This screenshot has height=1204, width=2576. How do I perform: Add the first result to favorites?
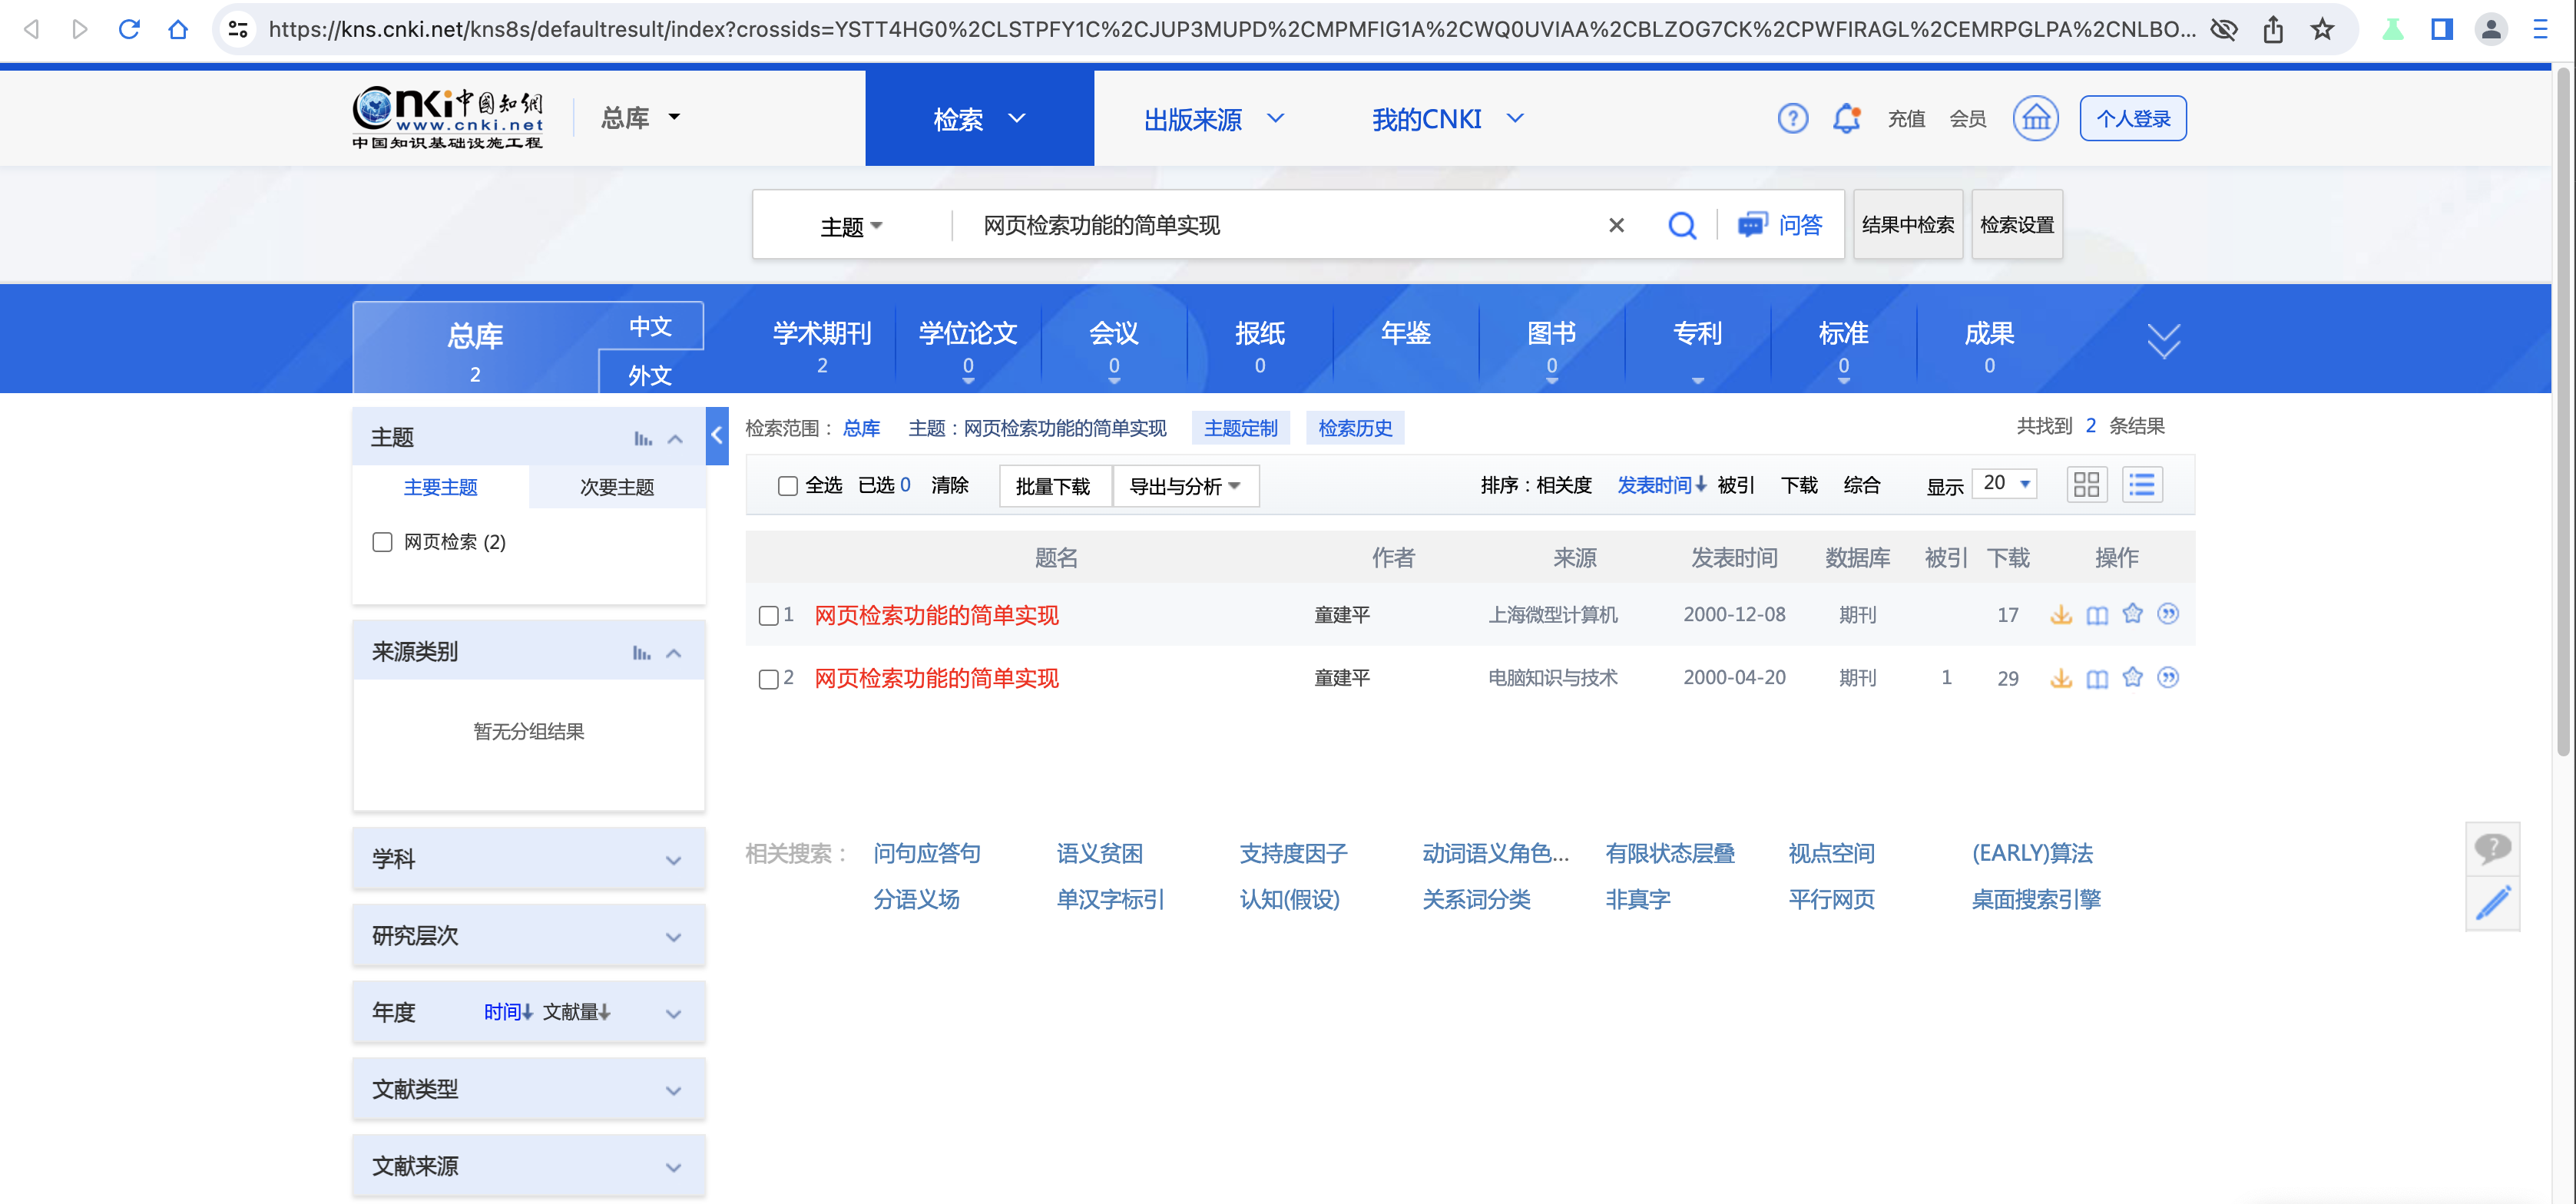coord(2133,615)
